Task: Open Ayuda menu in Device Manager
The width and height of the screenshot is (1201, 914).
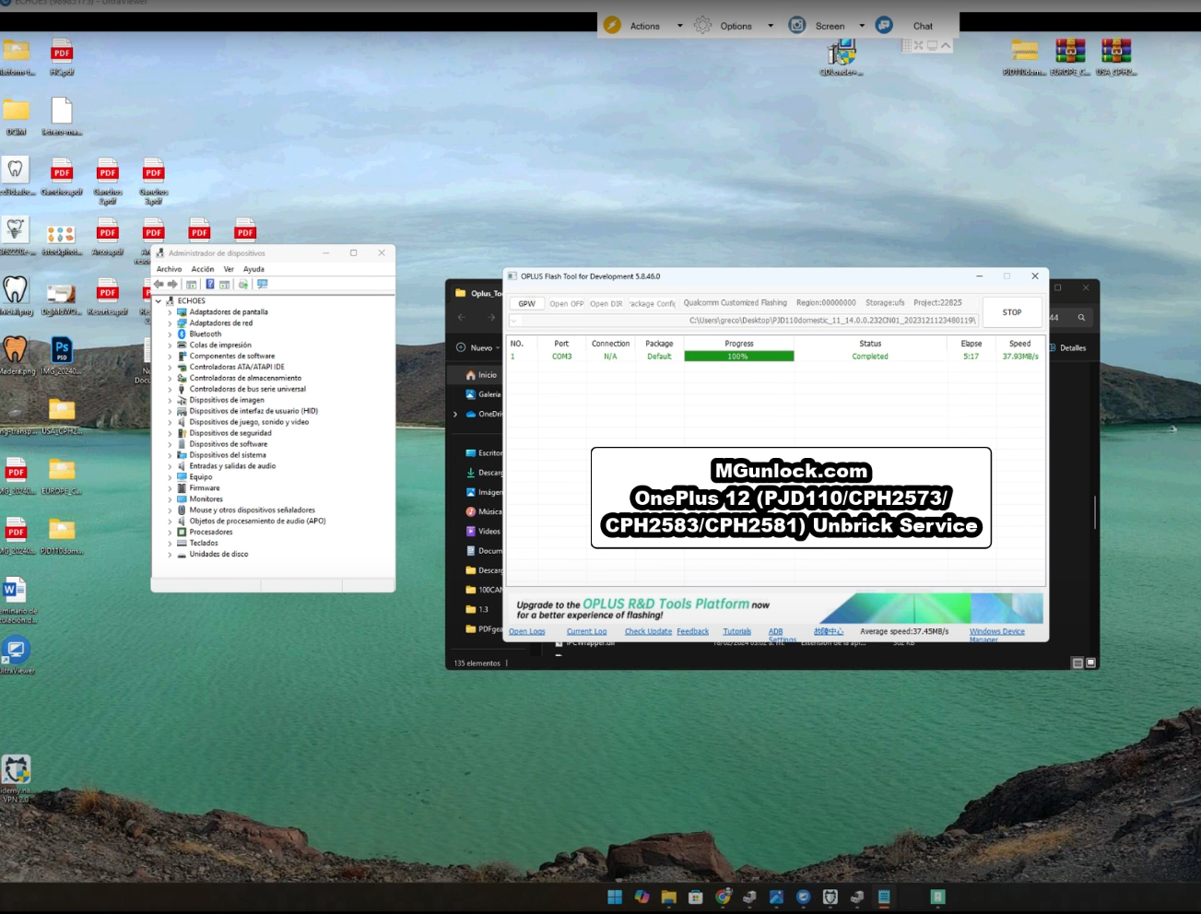Action: tap(253, 269)
